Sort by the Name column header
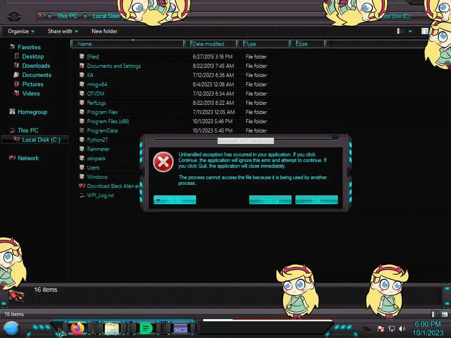The height and width of the screenshot is (338, 451). (x=128, y=44)
